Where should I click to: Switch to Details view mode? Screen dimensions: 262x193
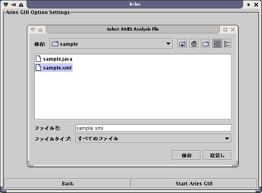tap(227, 44)
